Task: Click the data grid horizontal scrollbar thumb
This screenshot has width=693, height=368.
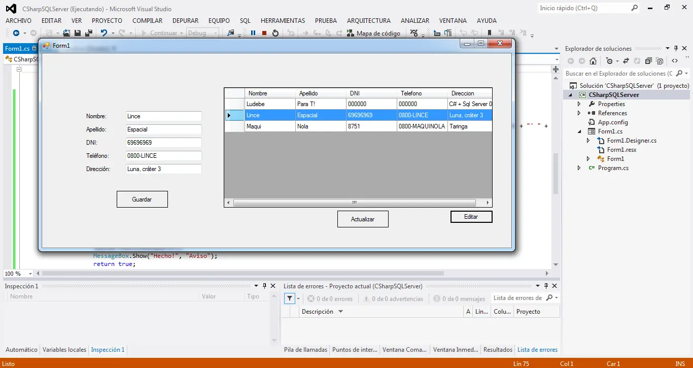Action: tap(354, 203)
